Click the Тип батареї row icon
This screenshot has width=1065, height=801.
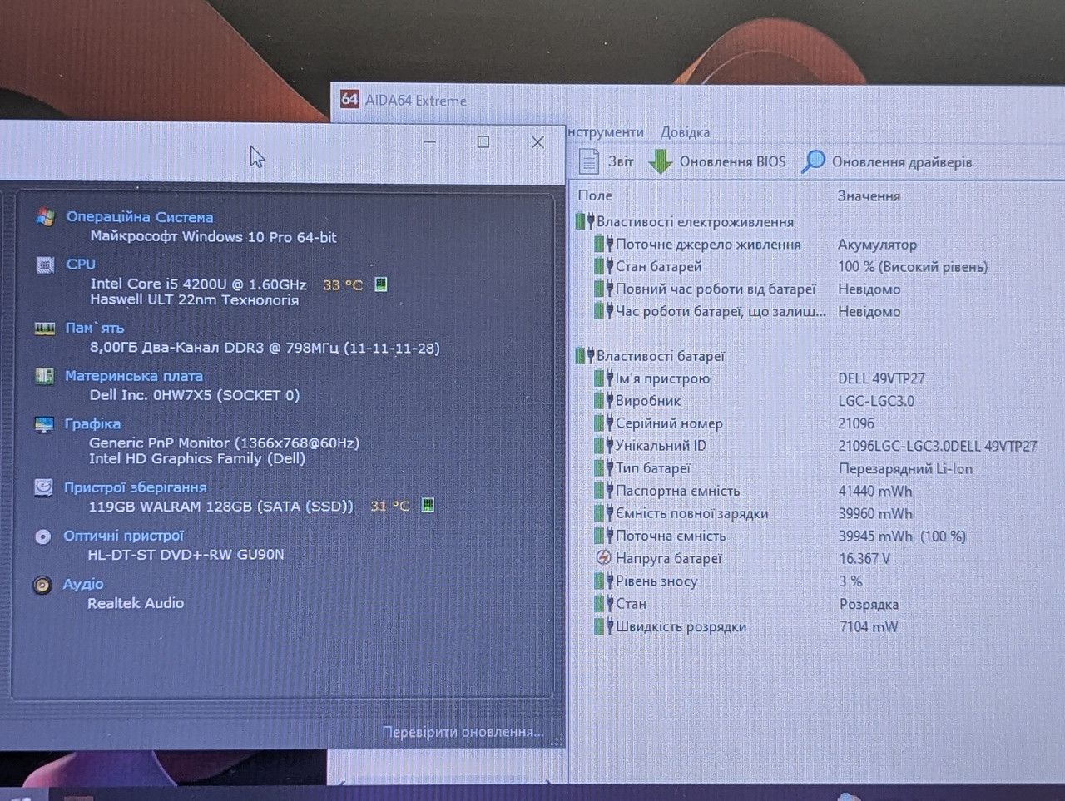tap(604, 468)
